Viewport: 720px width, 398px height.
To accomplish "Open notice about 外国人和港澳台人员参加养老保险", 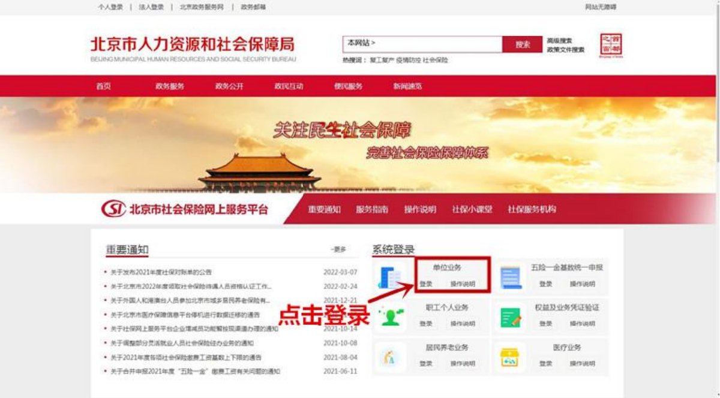I will pos(191,300).
